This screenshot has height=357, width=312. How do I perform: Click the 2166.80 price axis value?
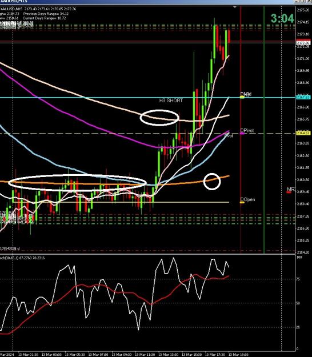tap(303, 107)
